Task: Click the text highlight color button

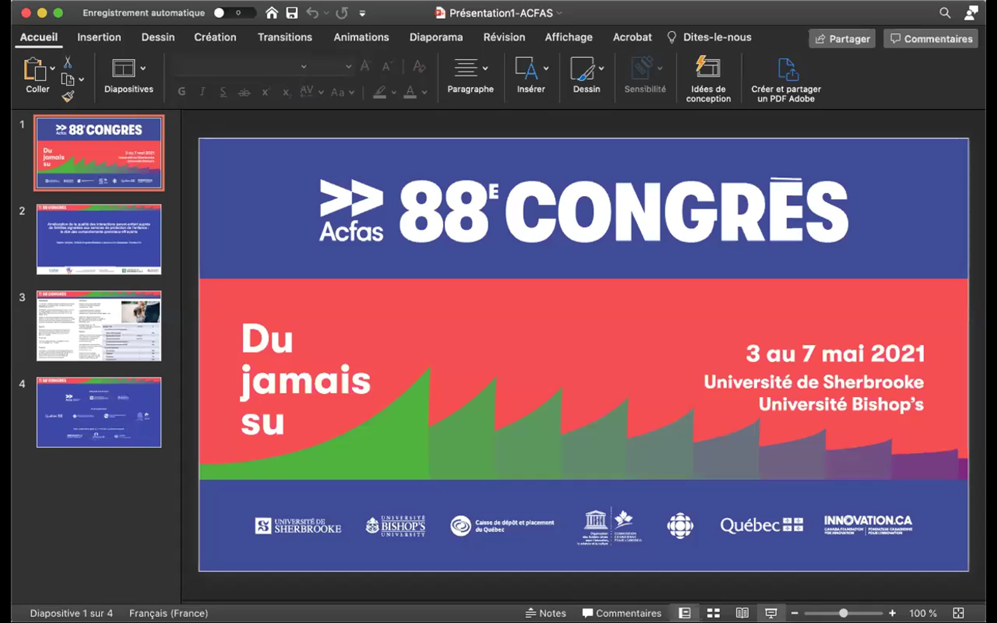Action: 379,92
